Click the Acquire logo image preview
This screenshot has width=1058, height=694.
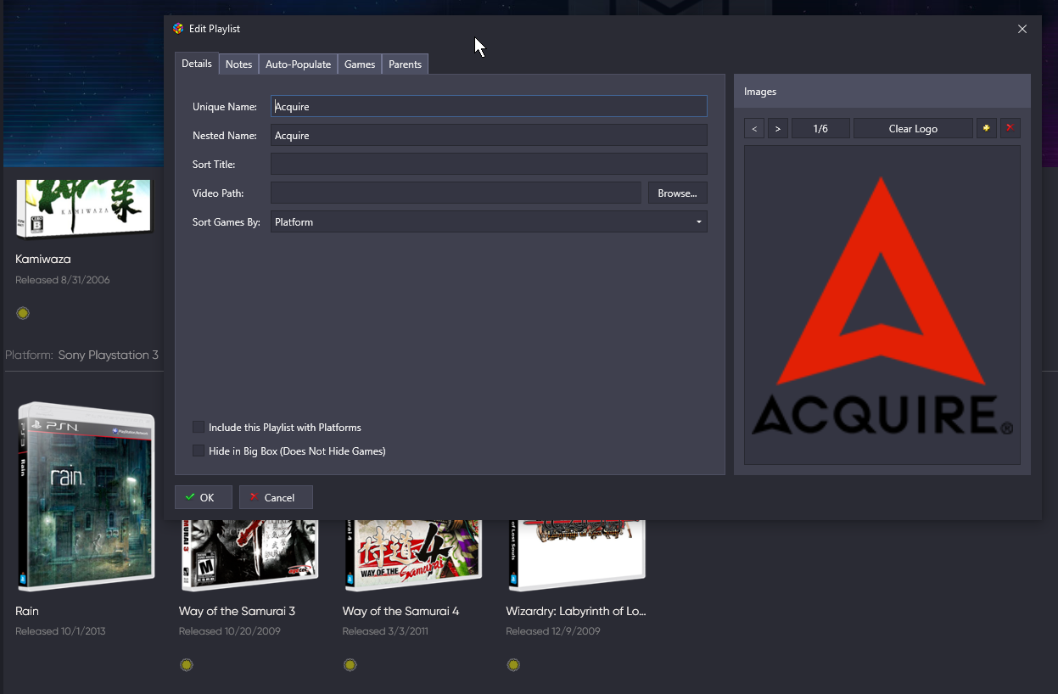coord(882,305)
